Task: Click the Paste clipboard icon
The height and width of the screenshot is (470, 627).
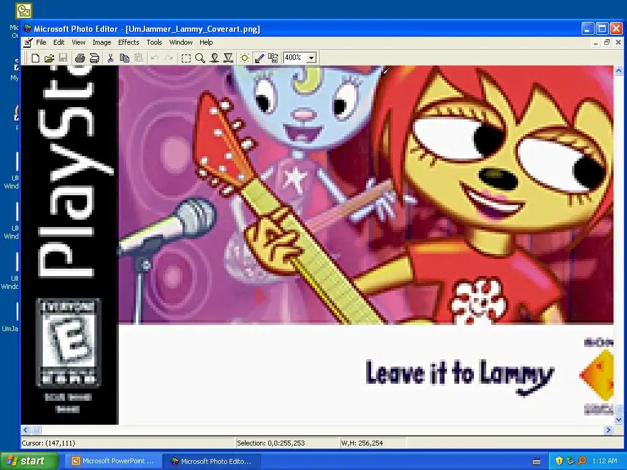Action: click(138, 58)
